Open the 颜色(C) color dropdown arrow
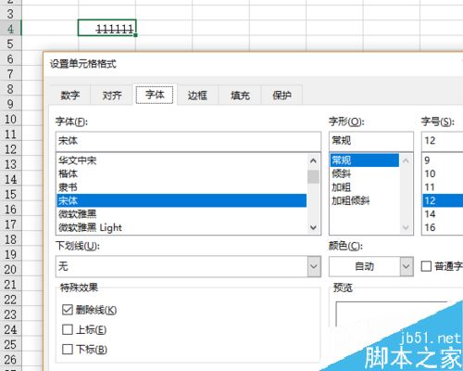The height and width of the screenshot is (371, 463). [x=407, y=266]
